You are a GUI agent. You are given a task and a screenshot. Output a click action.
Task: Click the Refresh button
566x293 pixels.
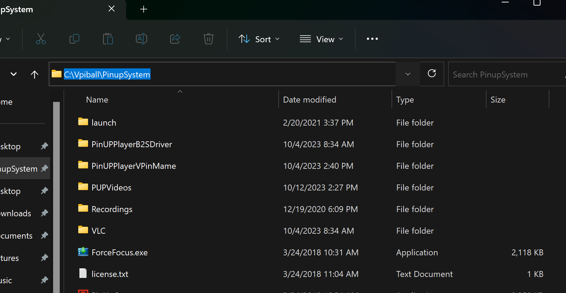coord(432,74)
